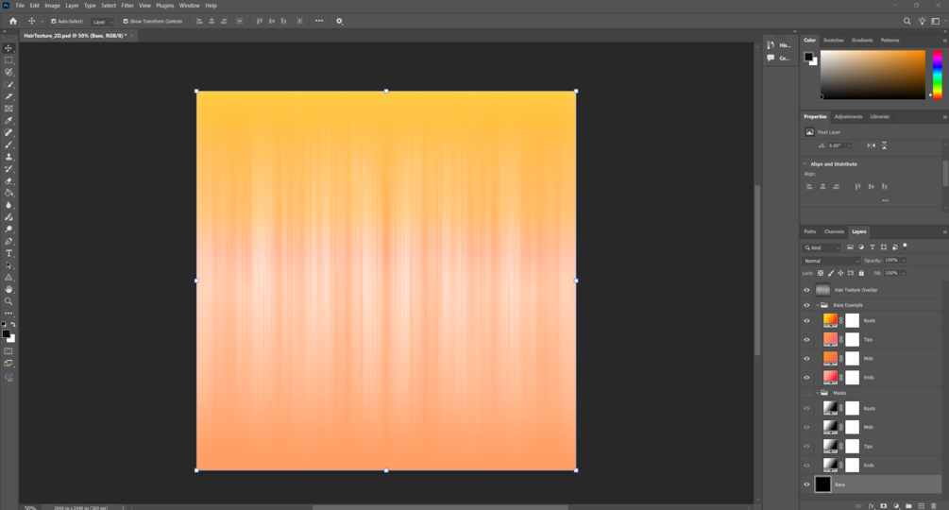Click the Create new layer icon

click(922, 506)
